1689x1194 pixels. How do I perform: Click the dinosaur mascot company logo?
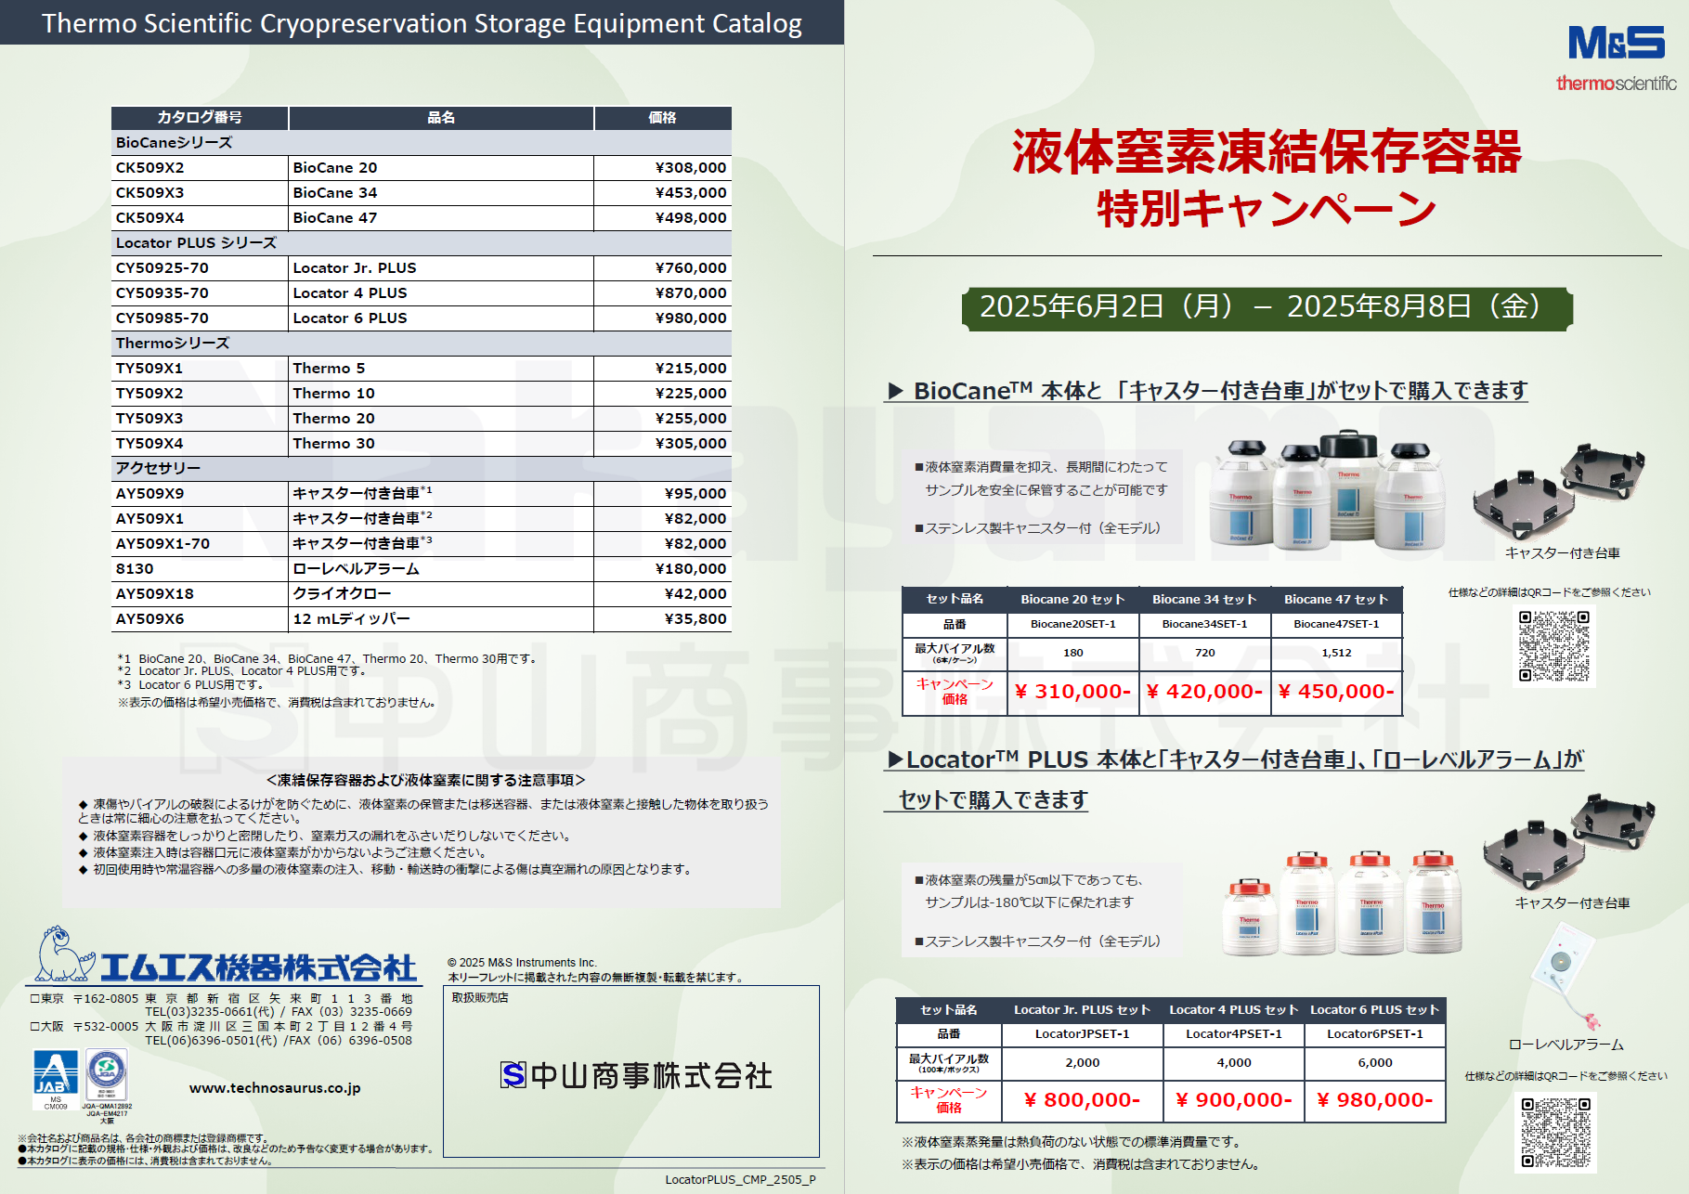click(x=65, y=954)
